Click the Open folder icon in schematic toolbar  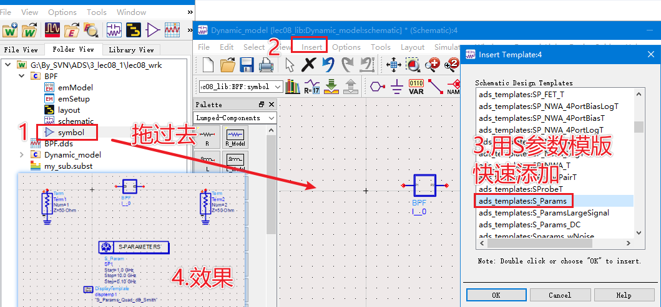click(x=228, y=64)
